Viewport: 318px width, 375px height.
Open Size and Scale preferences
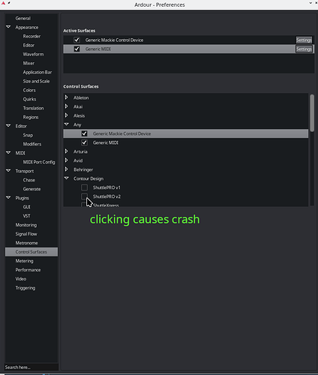[x=36, y=81]
